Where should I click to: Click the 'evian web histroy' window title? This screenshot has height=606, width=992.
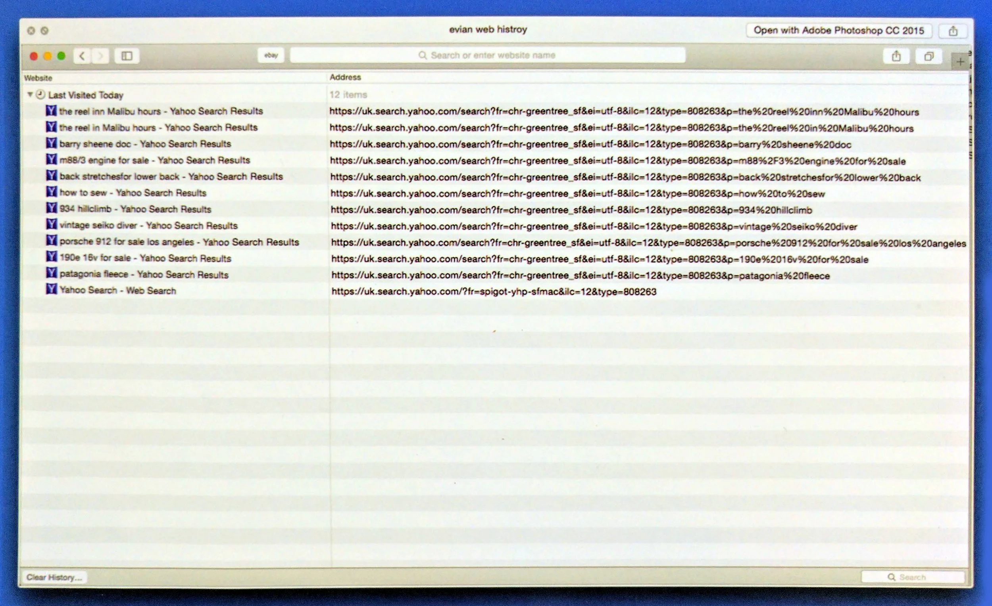click(488, 29)
